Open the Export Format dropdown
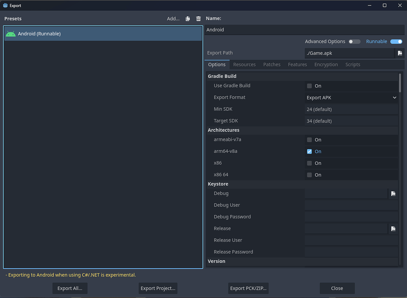Viewport: 407px width, 298px height. [x=351, y=97]
